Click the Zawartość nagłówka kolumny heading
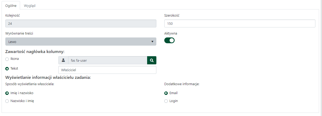Screen dimensions: 322x116 pyautogui.click(x=35, y=51)
